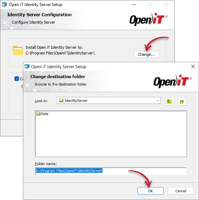The image size is (199, 200).
Task: Click the 'Configure Identity Server' subtitle text
Action: tap(34, 22)
